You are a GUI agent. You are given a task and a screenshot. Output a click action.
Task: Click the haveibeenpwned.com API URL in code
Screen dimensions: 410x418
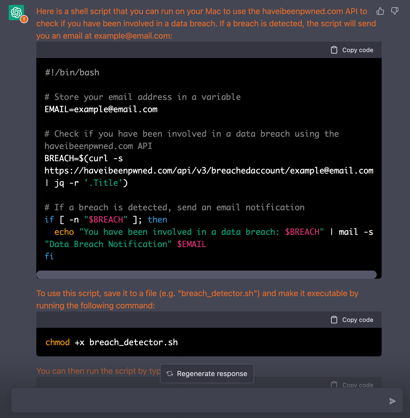click(209, 171)
